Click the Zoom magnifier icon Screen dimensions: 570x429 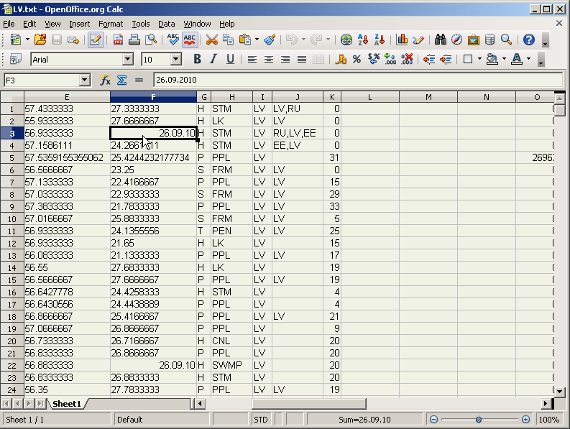[x=506, y=40]
